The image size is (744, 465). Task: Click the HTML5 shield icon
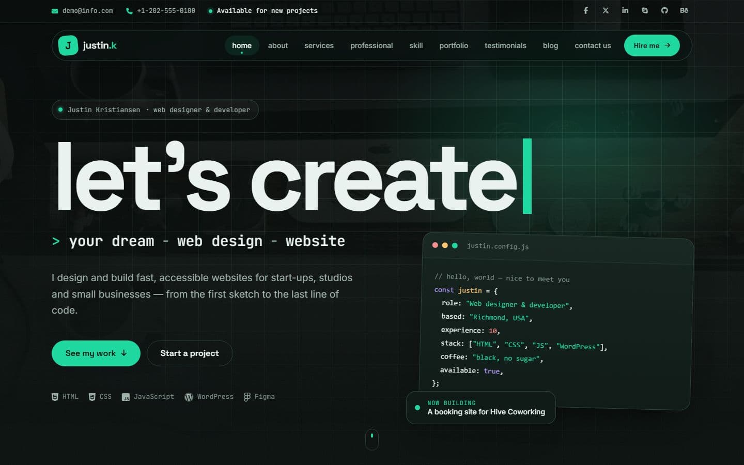coord(55,397)
